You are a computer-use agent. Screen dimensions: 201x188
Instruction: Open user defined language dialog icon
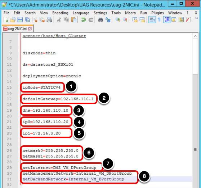(174, 20)
